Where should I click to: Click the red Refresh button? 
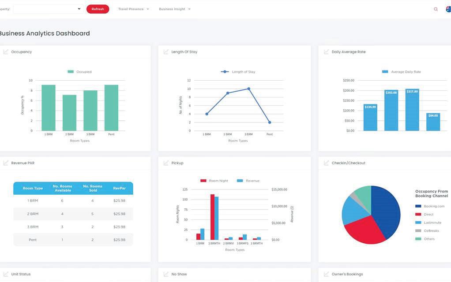[x=98, y=9]
